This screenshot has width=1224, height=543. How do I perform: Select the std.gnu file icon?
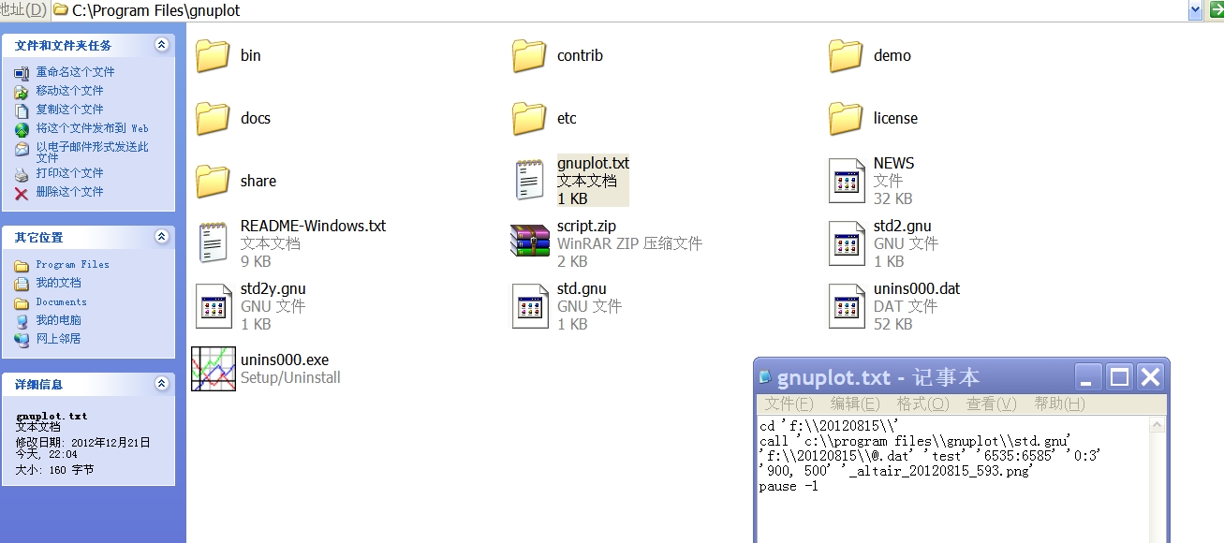(529, 305)
